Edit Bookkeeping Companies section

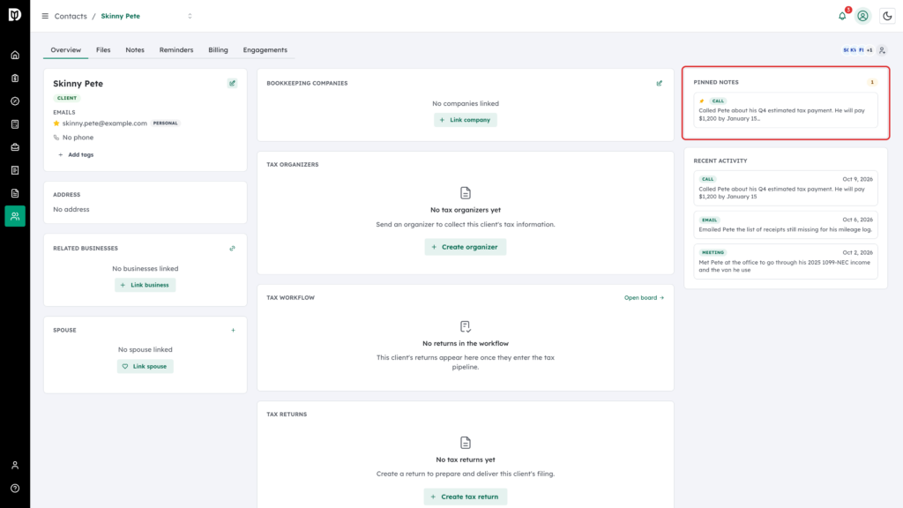click(660, 83)
